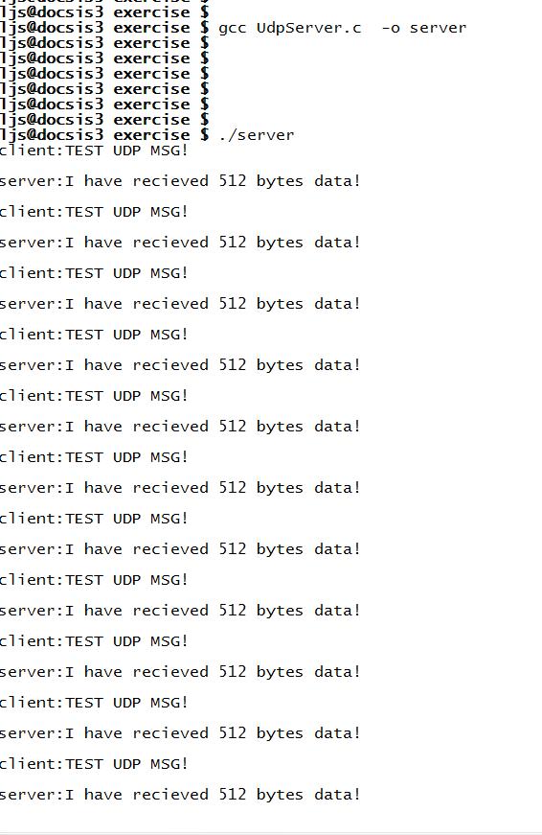This screenshot has width=542, height=835.
Task: Click the word MSG! in the last client line
Action: tap(169, 764)
